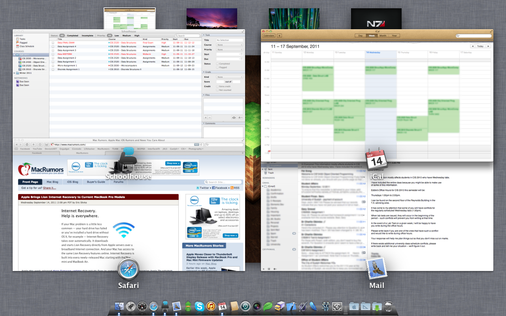Launch Adium green duck icon in Dock

[x=188, y=306]
